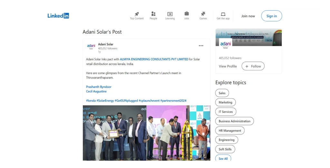This screenshot has width=330, height=168.
Task: Follow the Adani Solar page
Action: point(253,66)
